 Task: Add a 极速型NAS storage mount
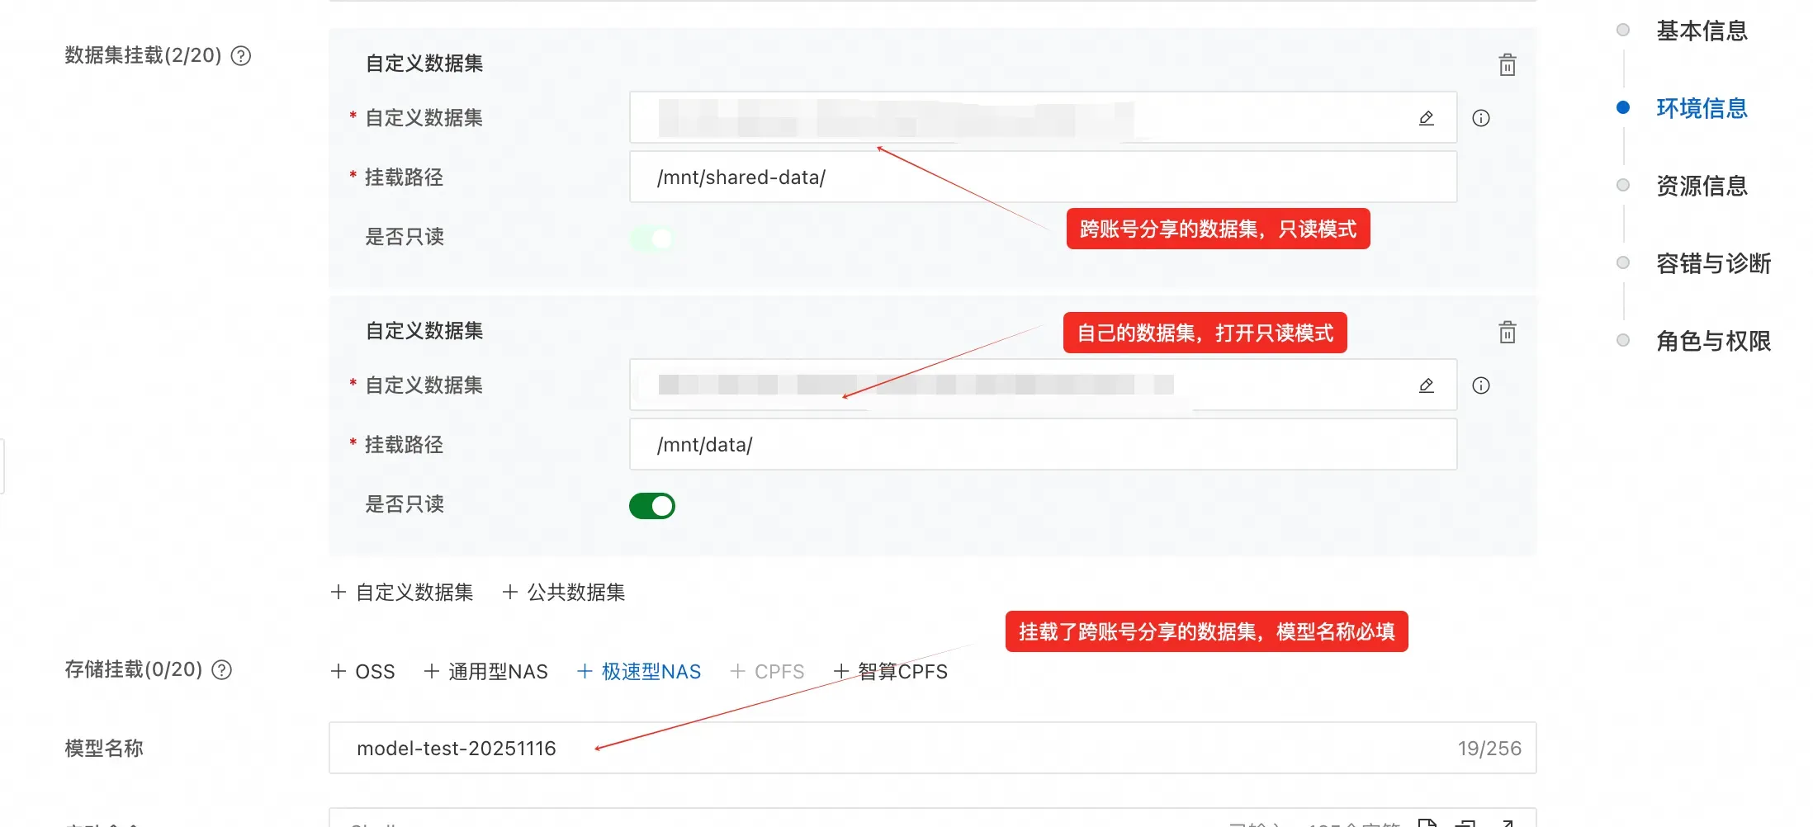639,671
